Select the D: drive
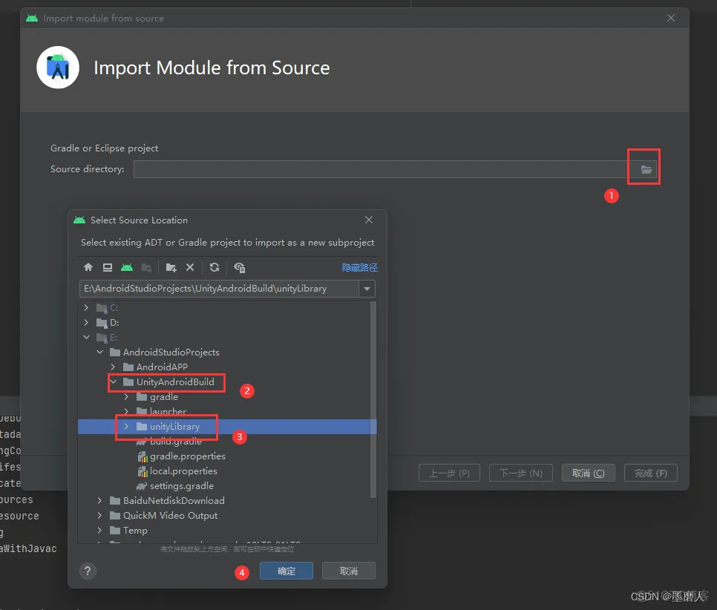Screen dimensions: 717x610 114,322
